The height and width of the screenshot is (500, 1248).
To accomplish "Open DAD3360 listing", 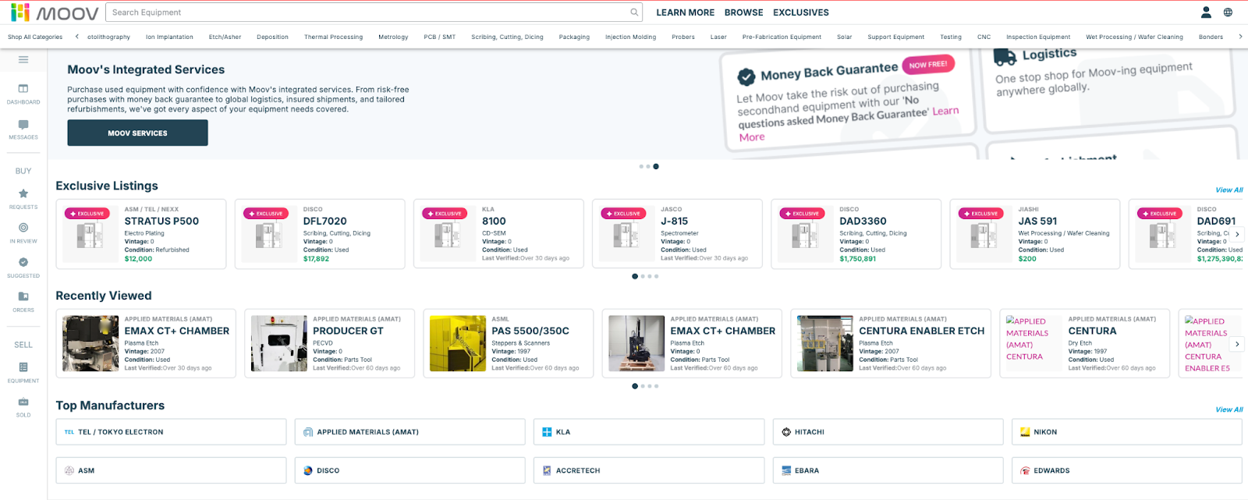I will click(856, 234).
